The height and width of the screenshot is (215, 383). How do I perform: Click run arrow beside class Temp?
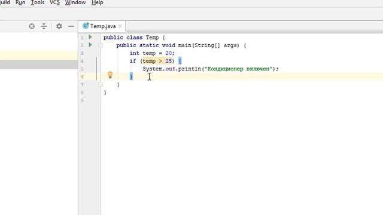click(90, 37)
